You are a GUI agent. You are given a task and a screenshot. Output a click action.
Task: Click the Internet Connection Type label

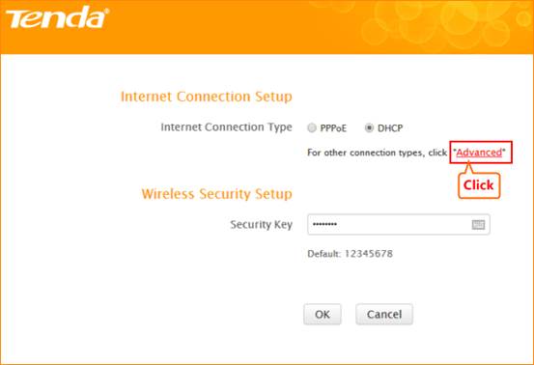tap(226, 127)
